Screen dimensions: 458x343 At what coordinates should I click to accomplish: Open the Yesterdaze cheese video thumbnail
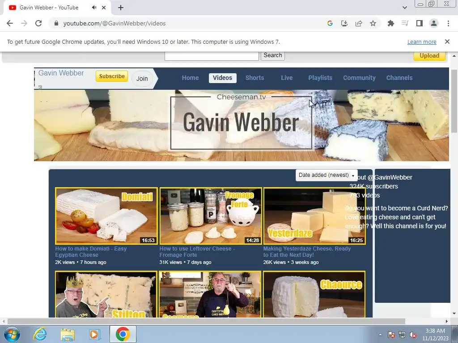tap(314, 216)
